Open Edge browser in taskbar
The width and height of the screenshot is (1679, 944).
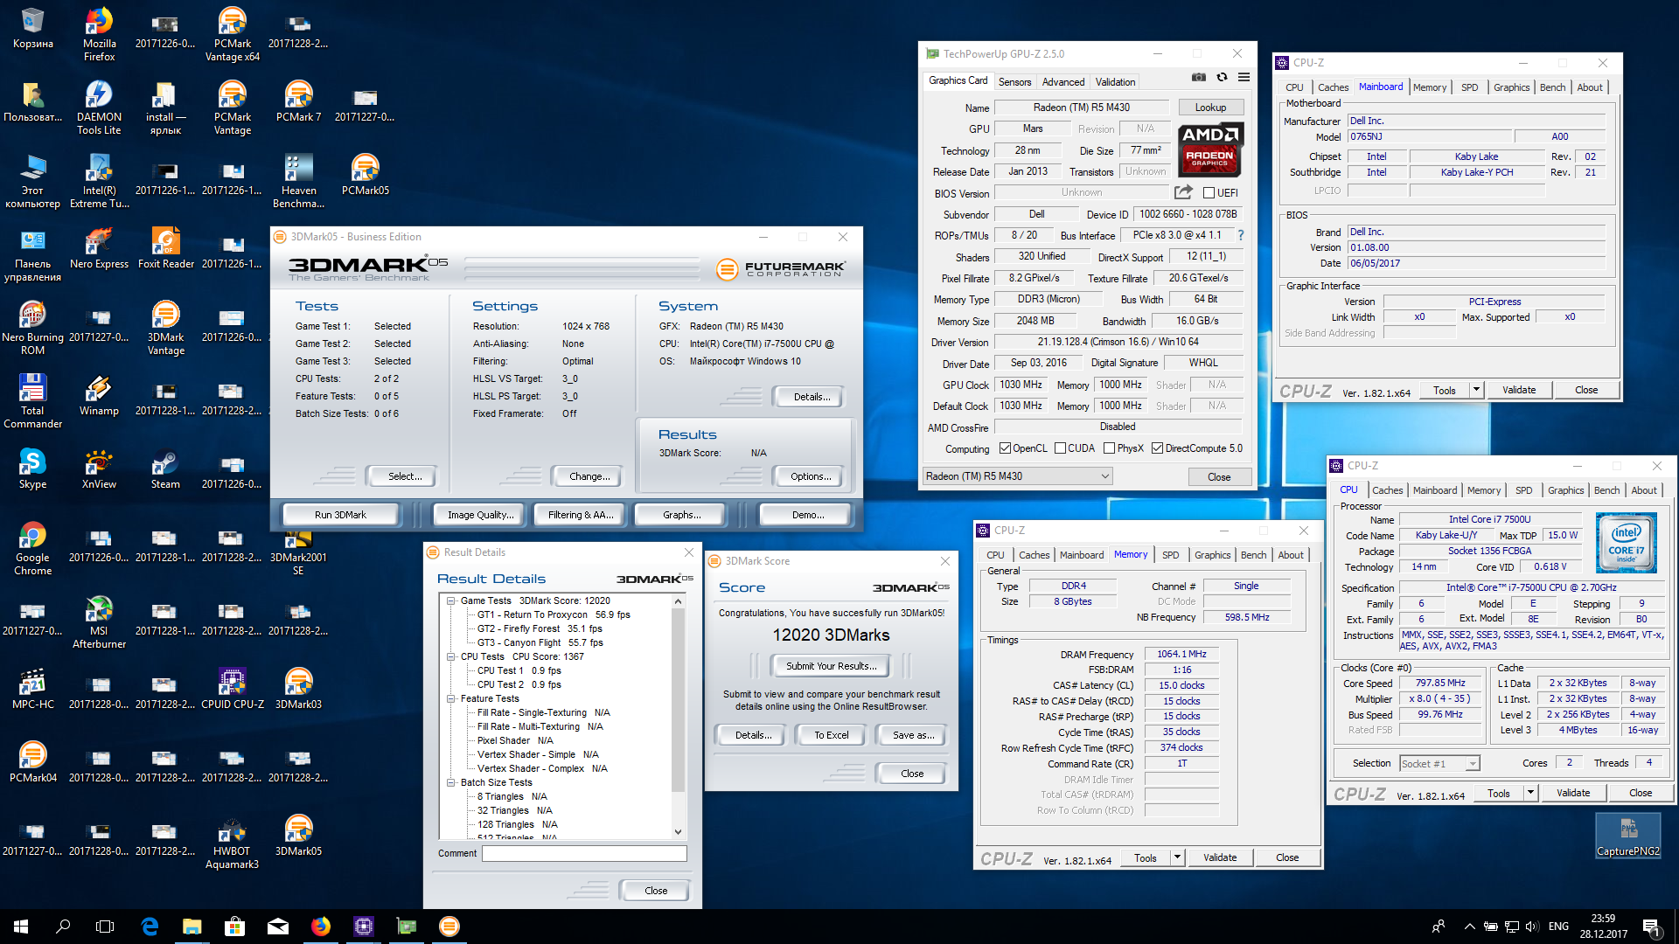[x=150, y=927]
